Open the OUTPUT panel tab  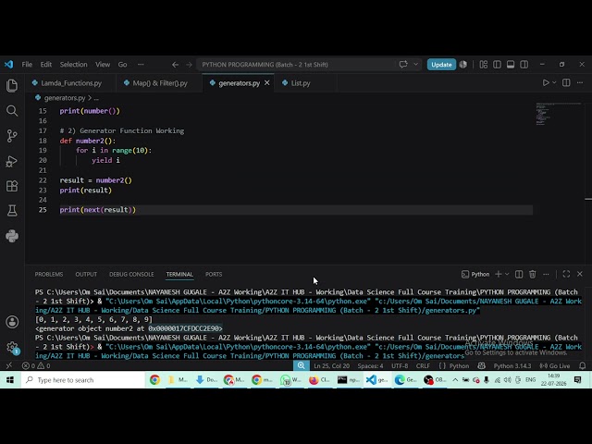point(86,275)
